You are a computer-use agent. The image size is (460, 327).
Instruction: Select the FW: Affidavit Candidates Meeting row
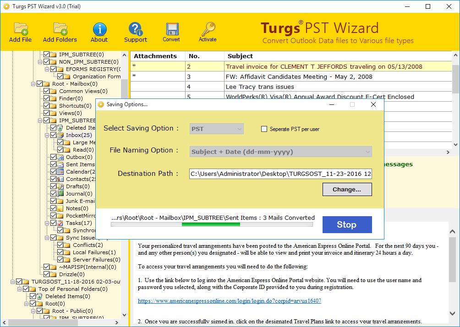[291, 77]
